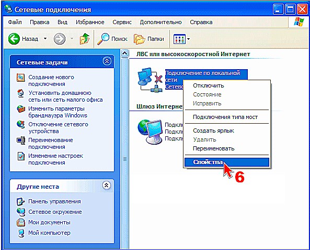The image size is (310, 250).
Task: Open the Назад history dropdown arrow
Action: tap(45, 38)
